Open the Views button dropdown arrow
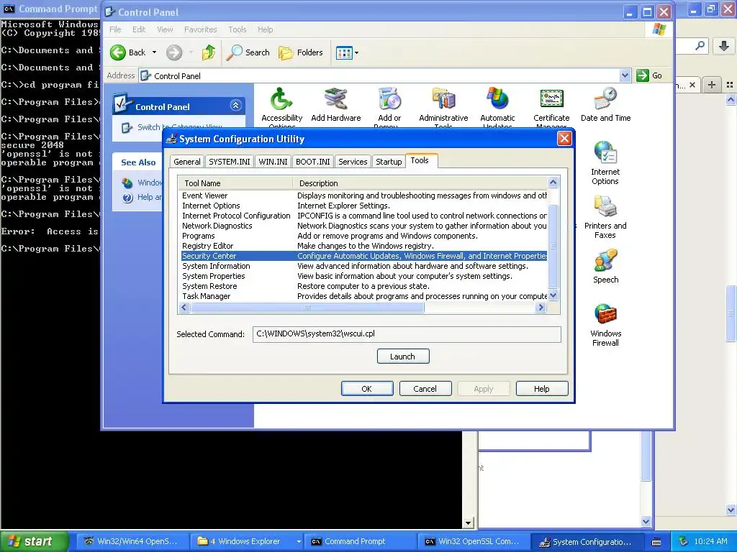 pyautogui.click(x=357, y=52)
